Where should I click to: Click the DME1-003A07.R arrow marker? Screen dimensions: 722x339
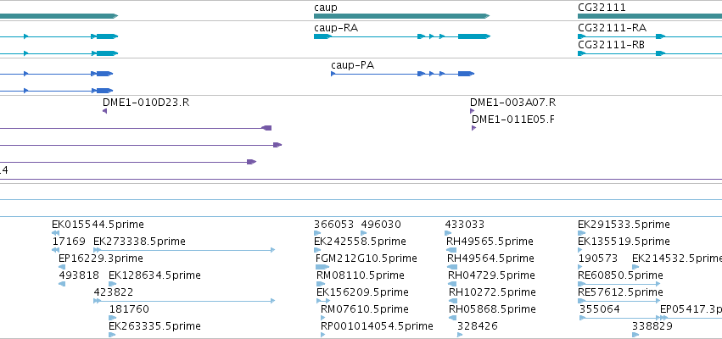[x=472, y=111]
